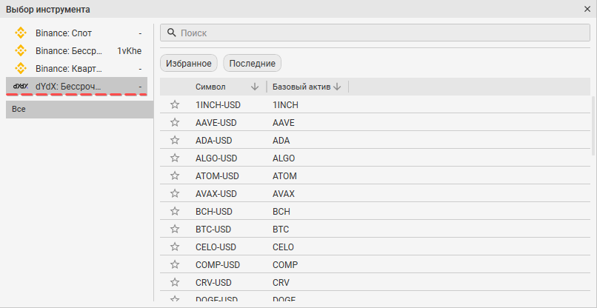Select the ATOM-USD symbol
Image resolution: width=597 pixels, height=308 pixels.
[217, 176]
